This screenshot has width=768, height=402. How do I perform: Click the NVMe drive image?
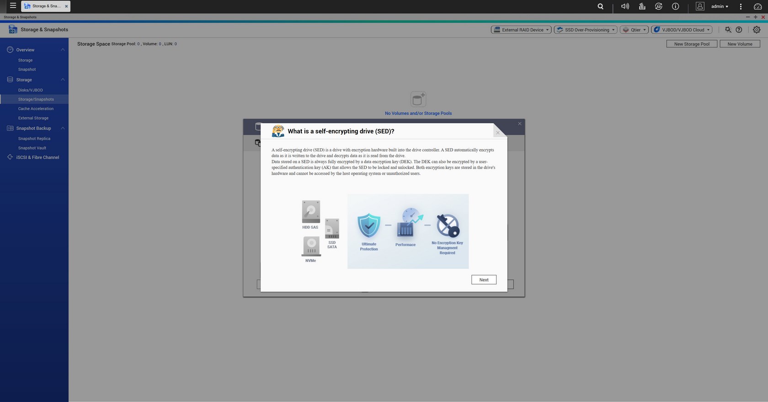(311, 246)
